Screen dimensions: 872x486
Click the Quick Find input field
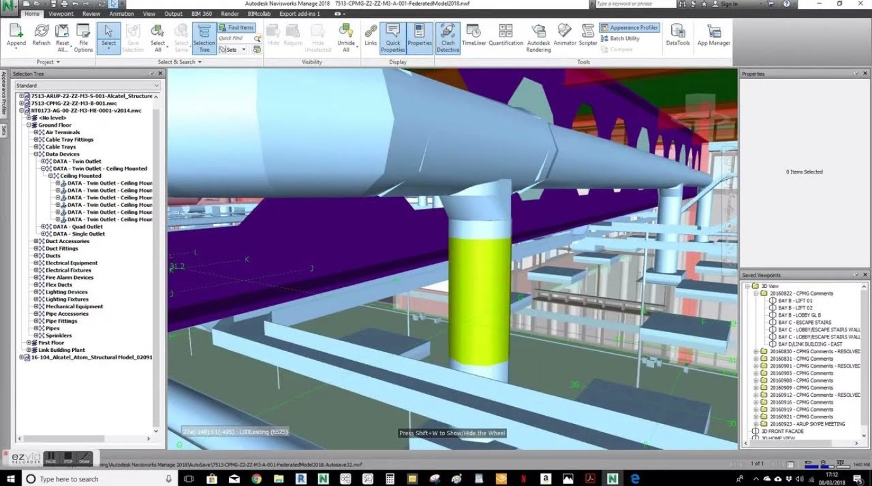[235, 39]
